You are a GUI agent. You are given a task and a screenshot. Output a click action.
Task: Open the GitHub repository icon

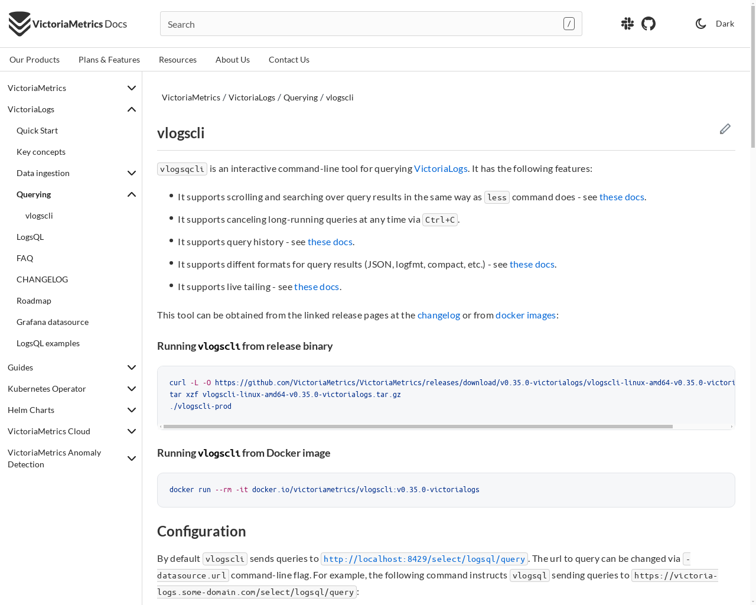point(649,24)
